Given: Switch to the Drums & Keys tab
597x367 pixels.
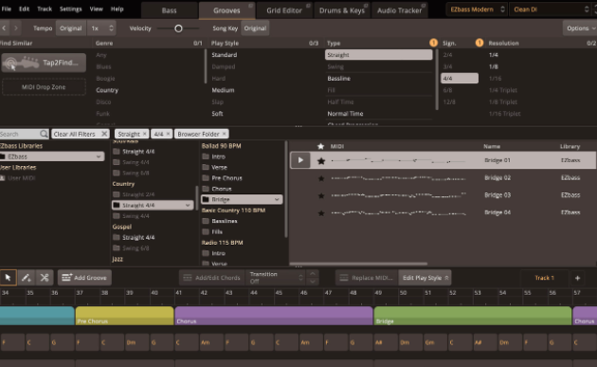Looking at the screenshot, I should [341, 10].
